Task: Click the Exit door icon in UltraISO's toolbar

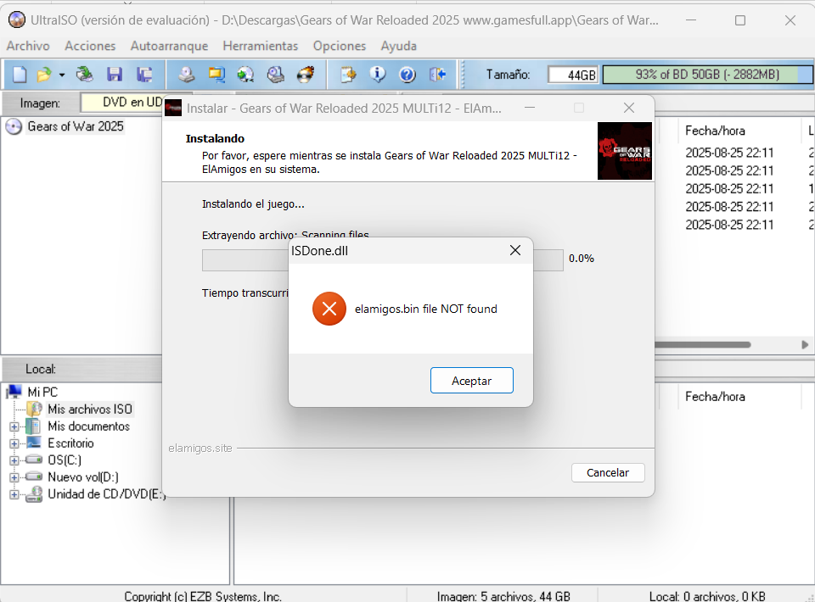Action: (438, 75)
